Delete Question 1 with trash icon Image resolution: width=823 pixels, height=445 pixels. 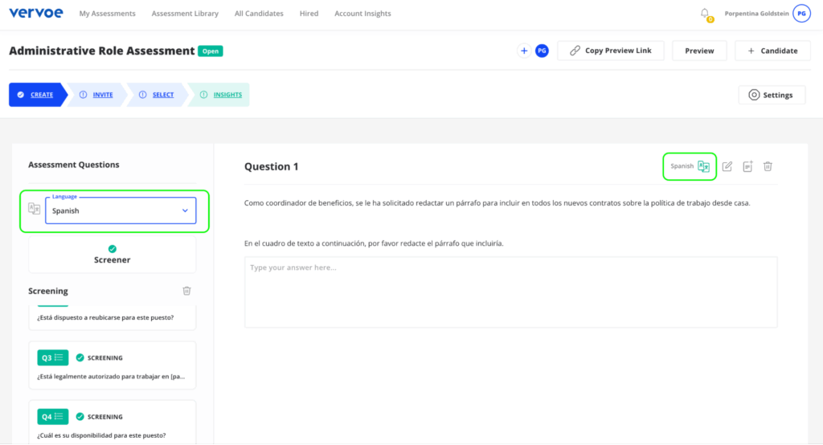[x=768, y=166]
